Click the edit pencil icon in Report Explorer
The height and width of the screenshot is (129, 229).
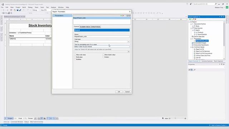coord(193,19)
